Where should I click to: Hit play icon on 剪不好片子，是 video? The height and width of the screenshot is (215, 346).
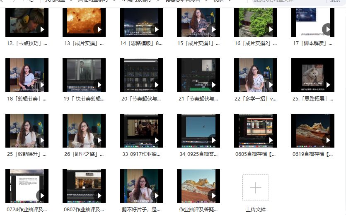pos(156,196)
